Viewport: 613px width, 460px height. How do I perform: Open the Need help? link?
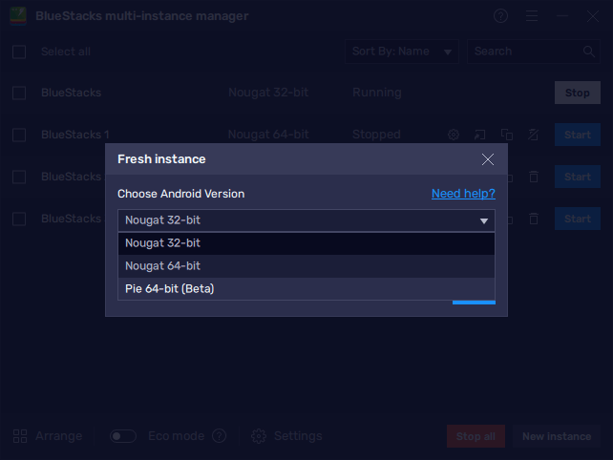[462, 194]
